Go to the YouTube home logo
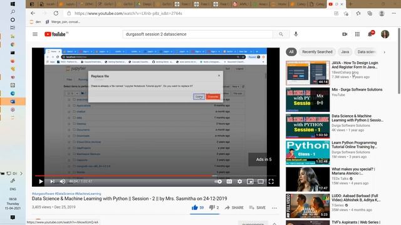Image resolution: width=401 pixels, height=225 pixels. 55,34
